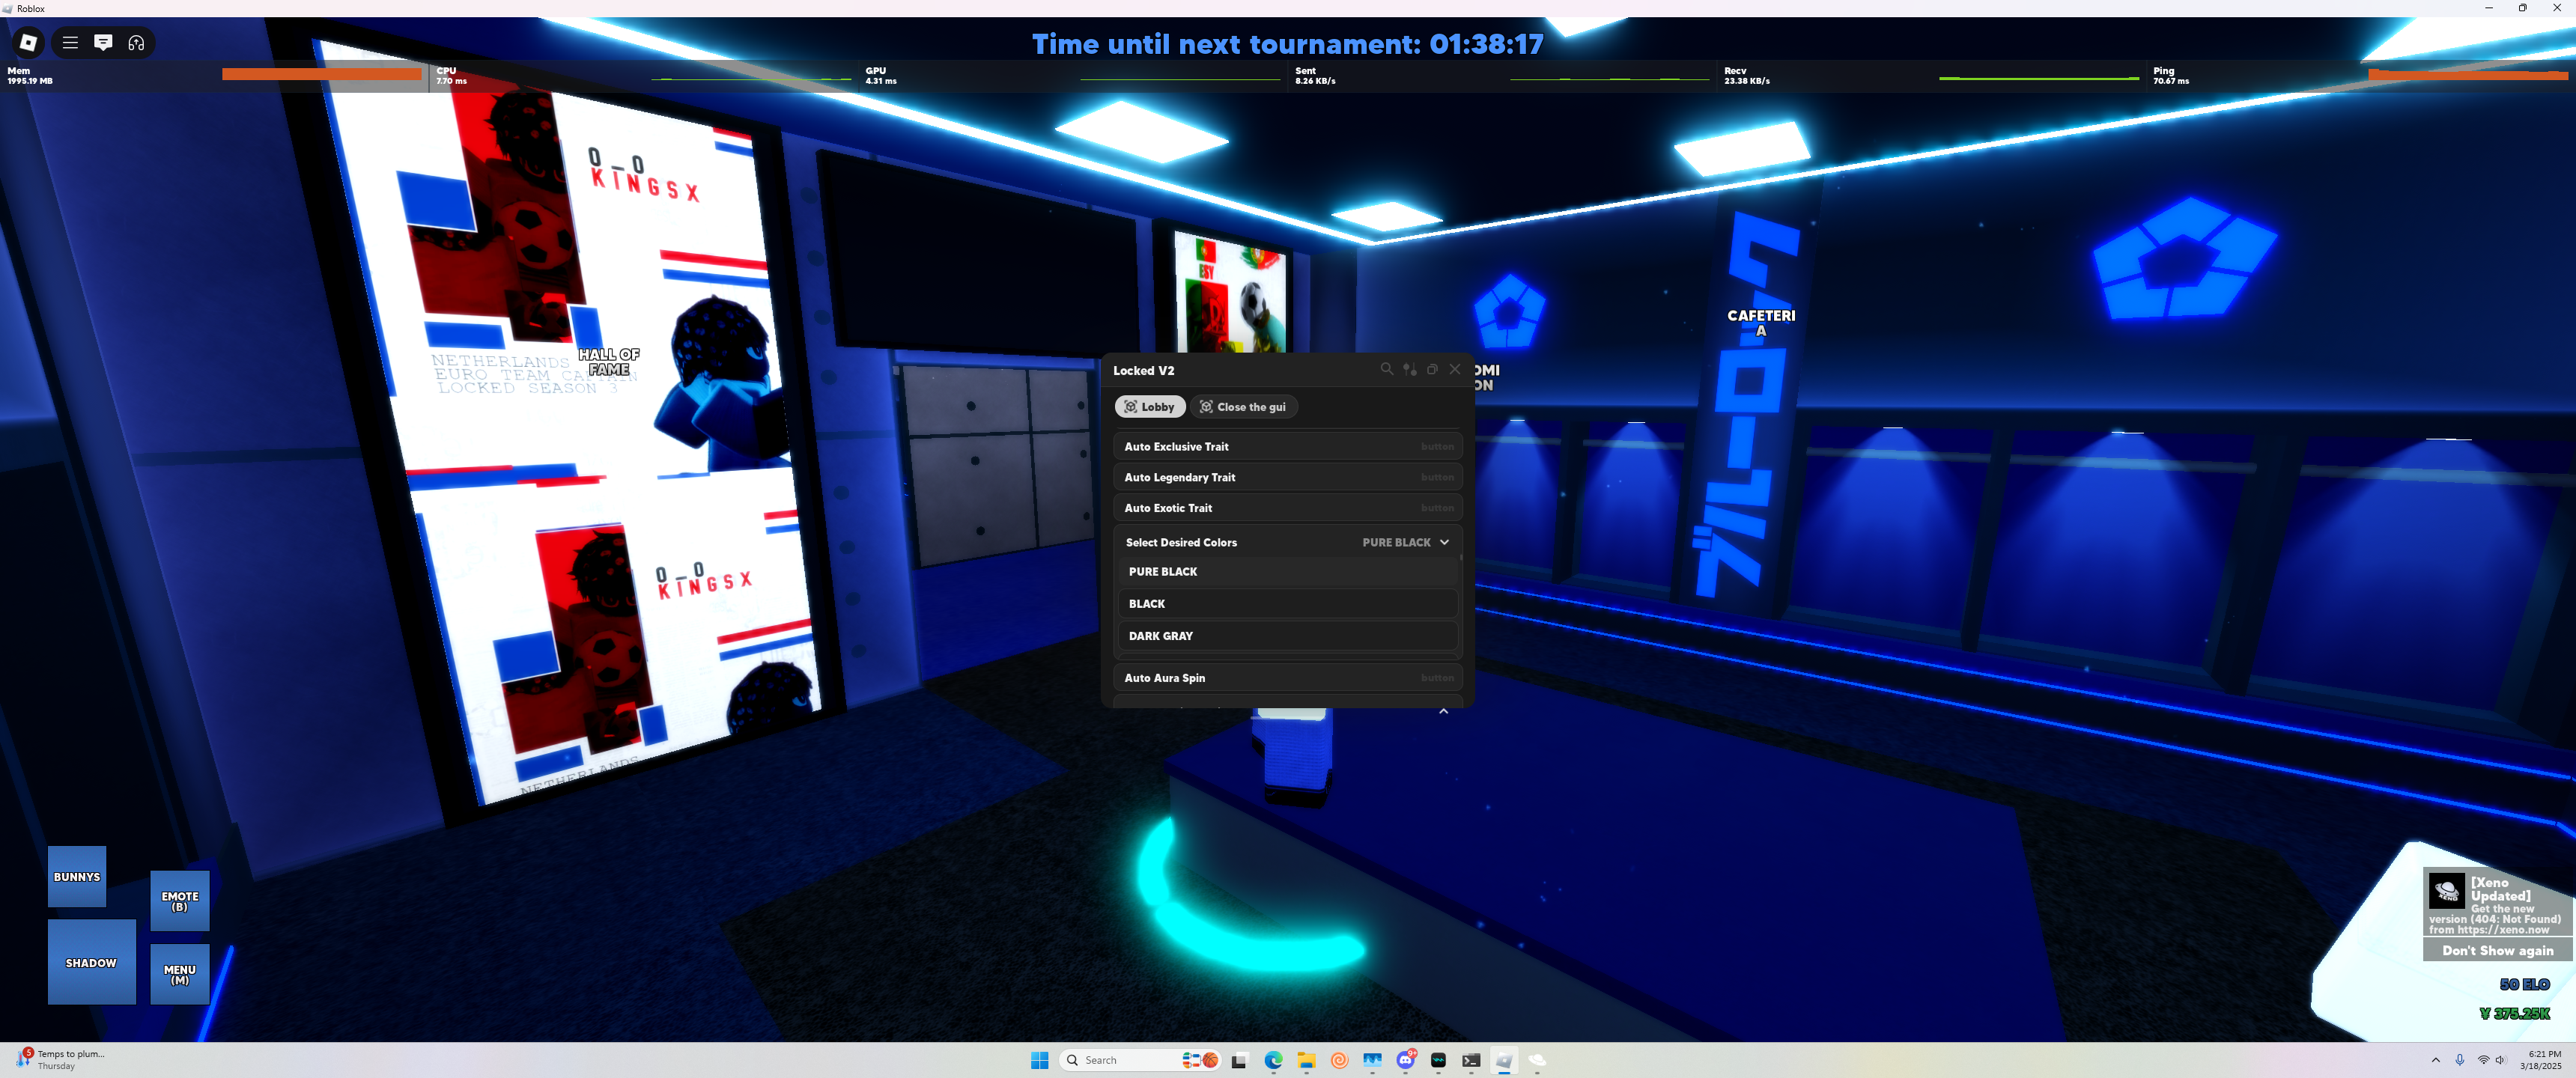This screenshot has width=2576, height=1078.
Task: Open the volume speaker tray icon
Action: (2500, 1060)
